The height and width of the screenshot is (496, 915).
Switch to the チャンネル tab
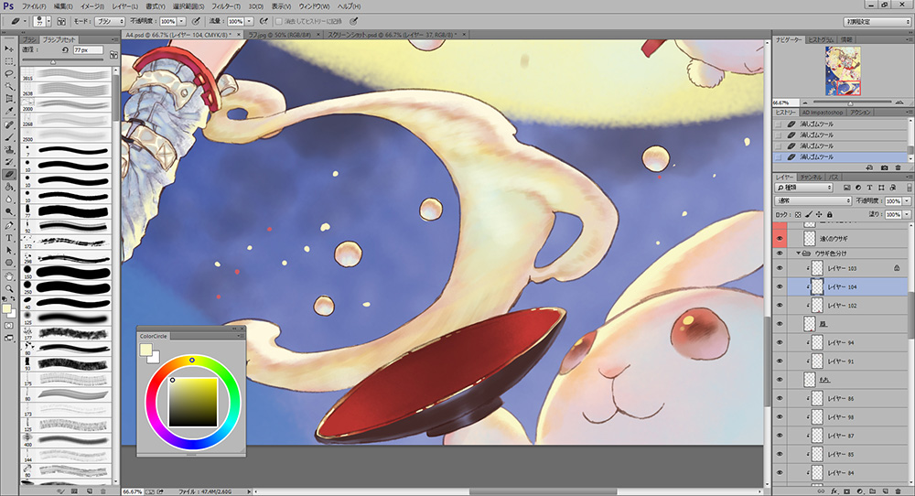tap(811, 177)
